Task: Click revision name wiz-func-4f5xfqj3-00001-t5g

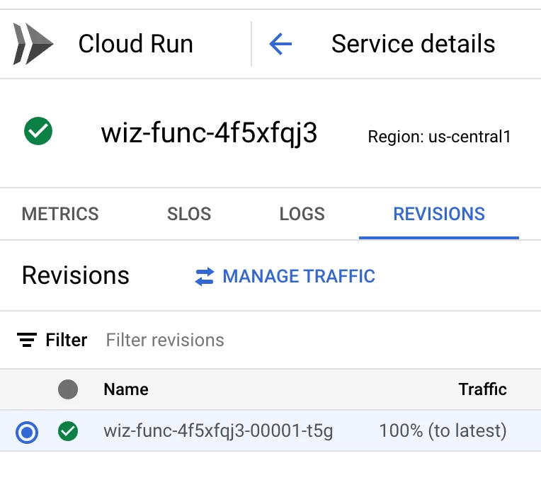Action: pyautogui.click(x=218, y=431)
